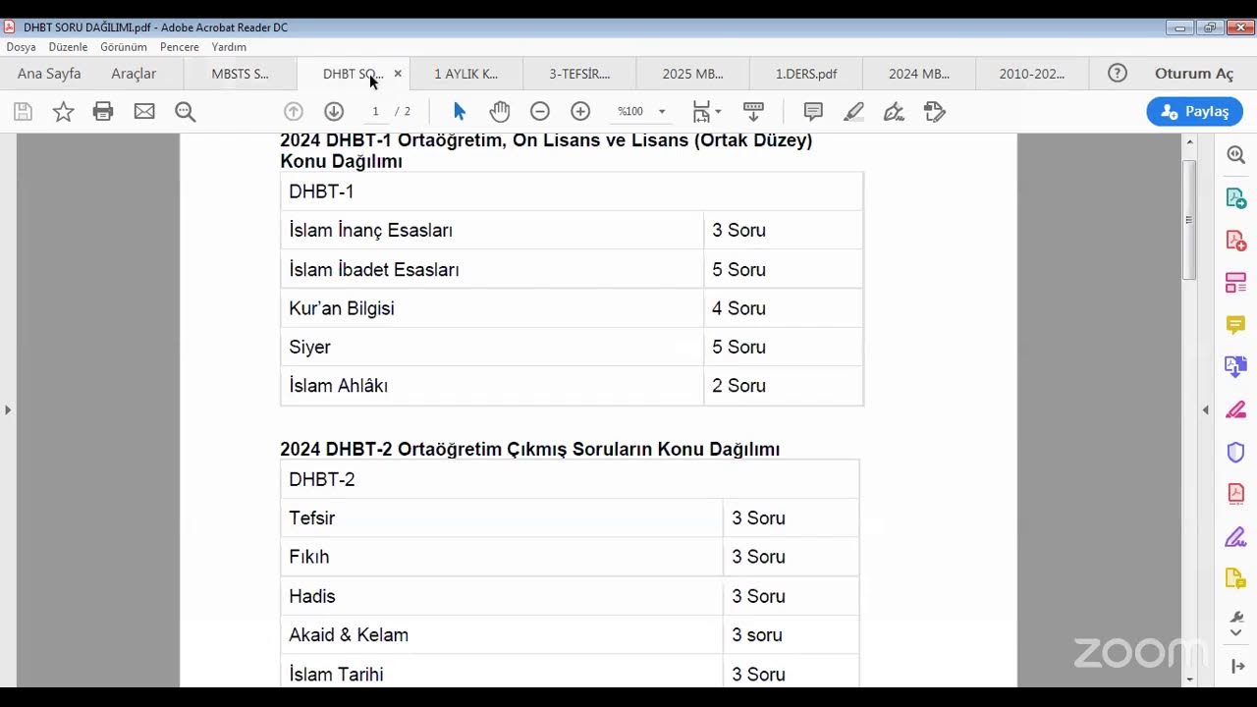Open the find text magnifier in toolbar
The height and width of the screenshot is (707, 1257).
pyautogui.click(x=186, y=112)
